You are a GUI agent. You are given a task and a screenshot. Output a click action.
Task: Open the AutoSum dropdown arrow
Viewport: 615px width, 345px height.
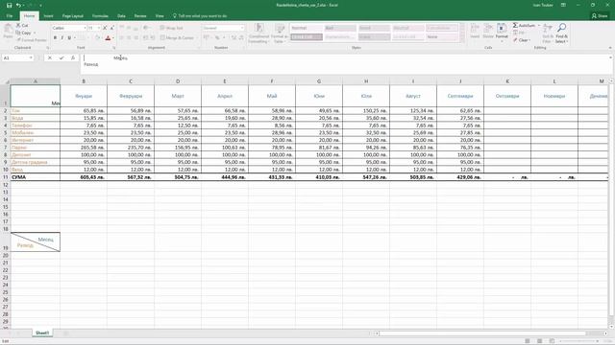tap(539, 25)
